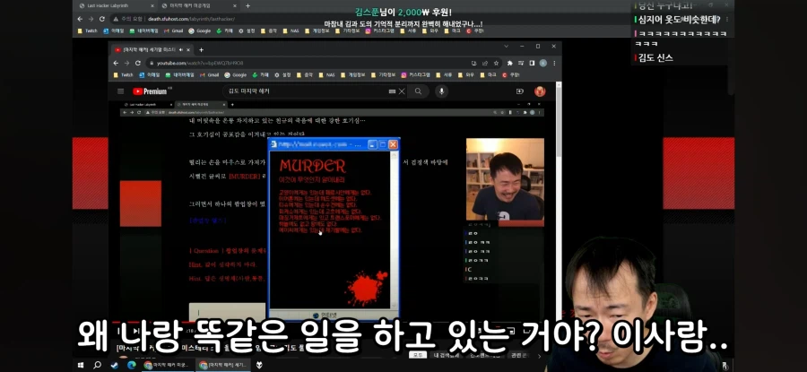This screenshot has height=372, width=807.
Task: Open the media control icon in Chrome toolbar
Action: coord(521,63)
